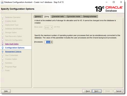Click the Fast Recovery Option step label
Image resolution: width=127 pixels, height=96 pixels.
[13, 36]
